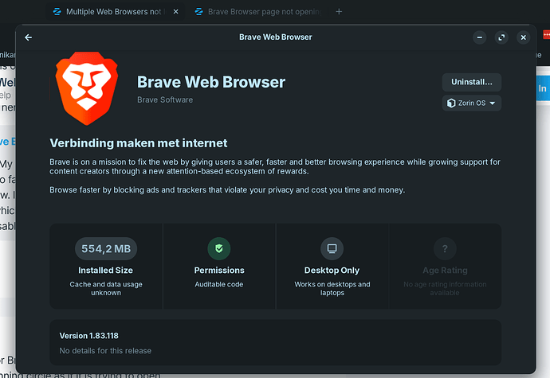Click the Verbinding maken met internet heading

(x=139, y=143)
